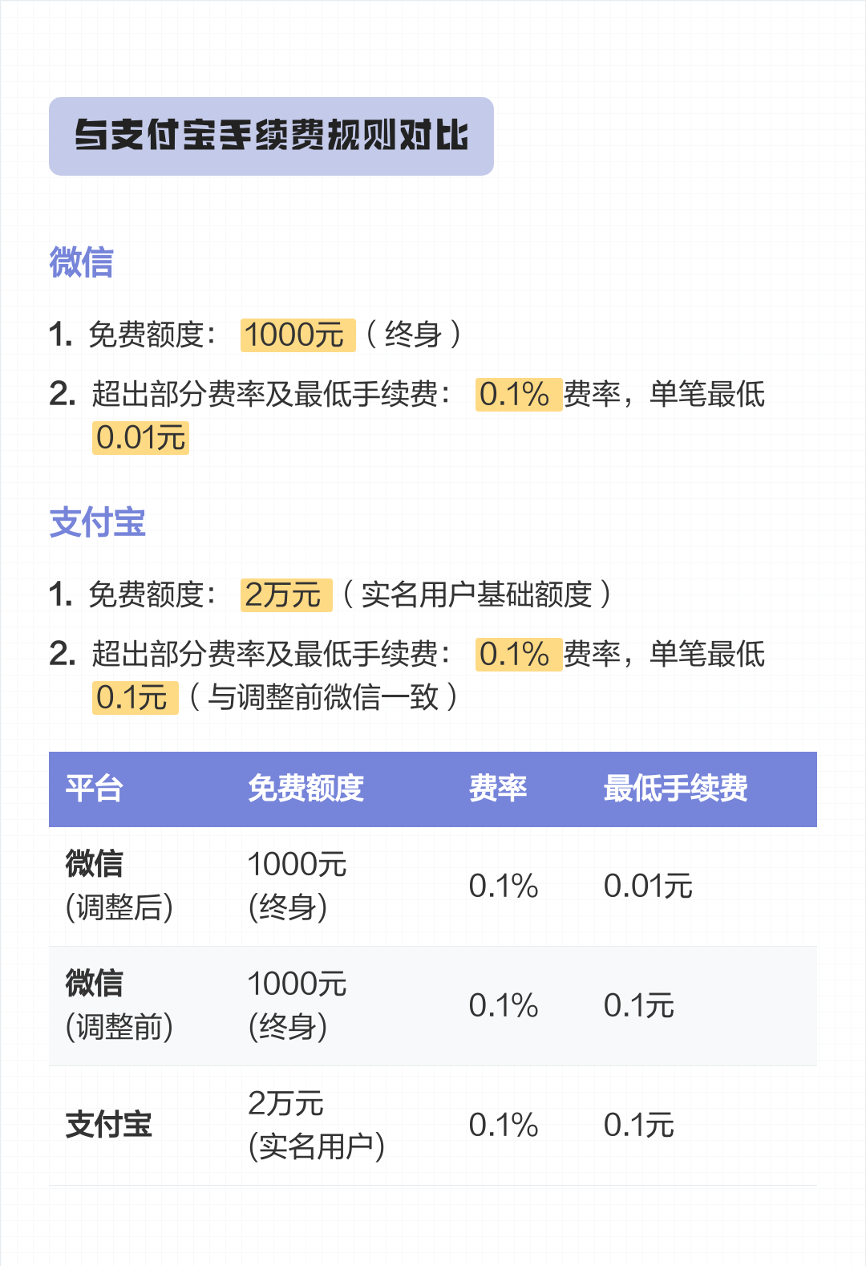Click the 最低手续费 table column header

(675, 789)
